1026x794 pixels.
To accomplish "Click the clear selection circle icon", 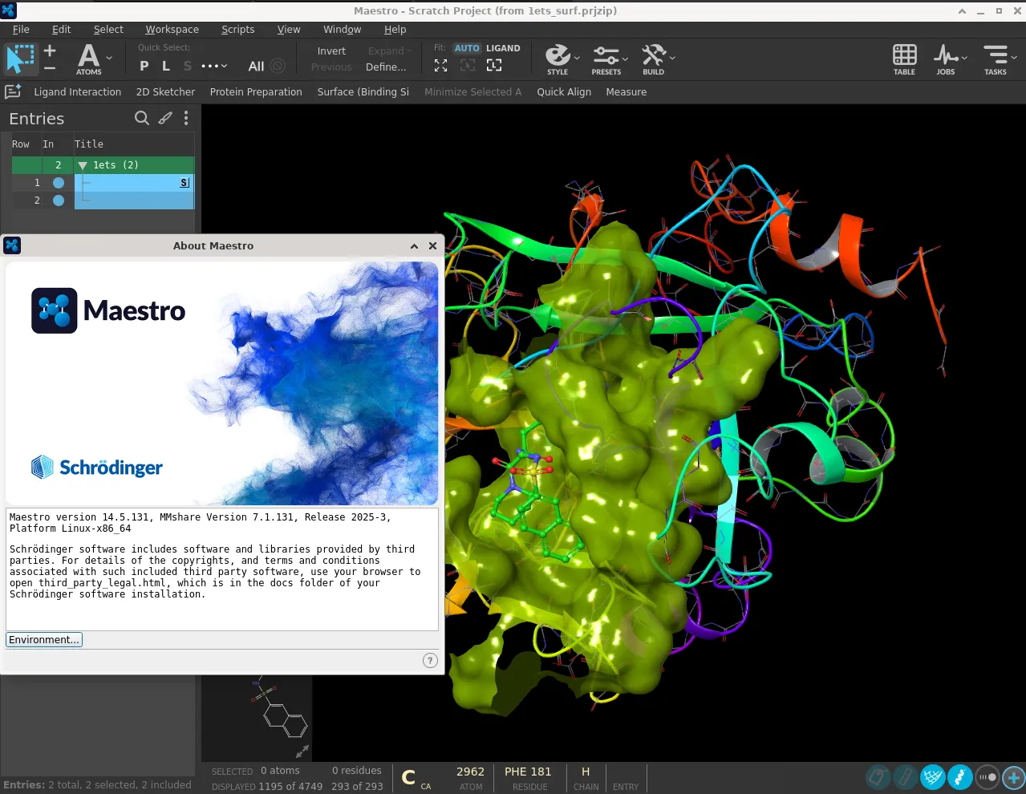I will point(278,66).
